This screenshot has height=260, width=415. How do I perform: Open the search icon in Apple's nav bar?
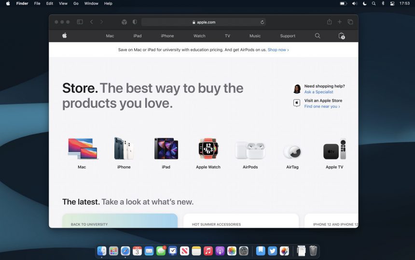(x=318, y=36)
